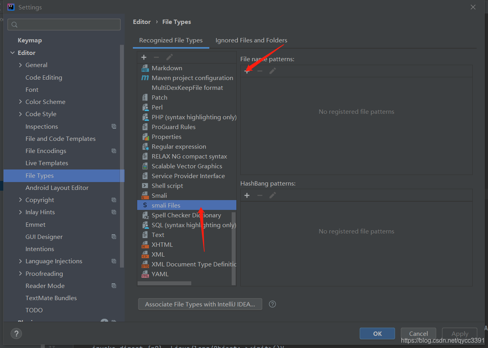
Task: Click the Markdown file type icon
Action: 145,68
